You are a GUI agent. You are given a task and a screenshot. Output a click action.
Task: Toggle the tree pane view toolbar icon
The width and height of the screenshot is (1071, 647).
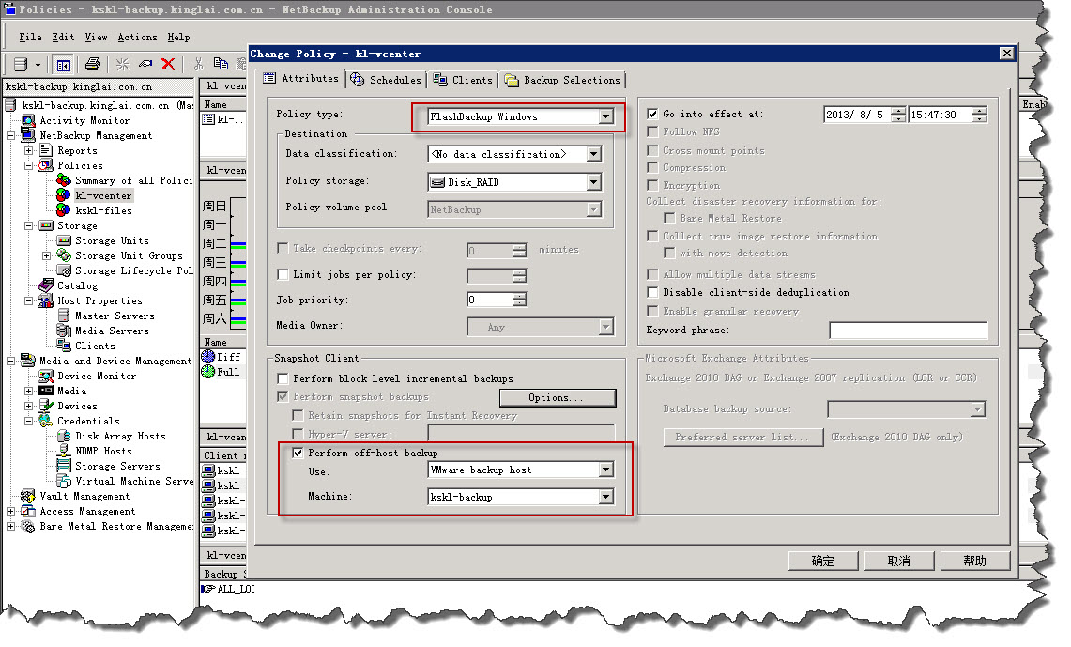[x=63, y=65]
